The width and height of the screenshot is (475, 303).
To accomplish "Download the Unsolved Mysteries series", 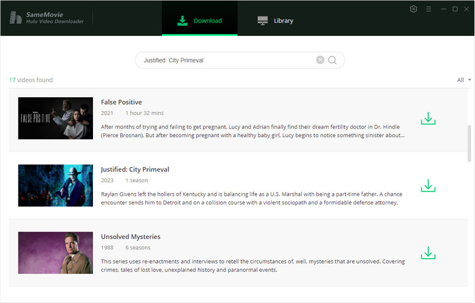I will 427,253.
